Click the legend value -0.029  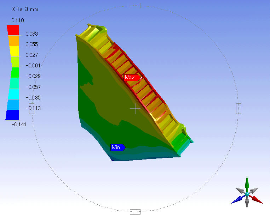(33, 76)
